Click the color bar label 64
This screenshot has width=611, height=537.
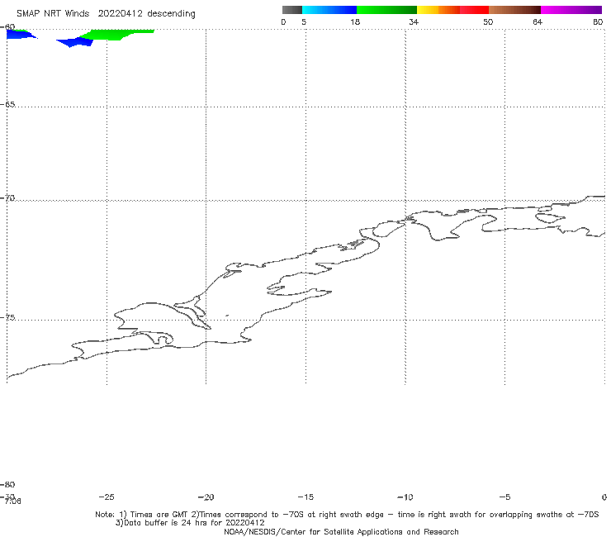(538, 21)
